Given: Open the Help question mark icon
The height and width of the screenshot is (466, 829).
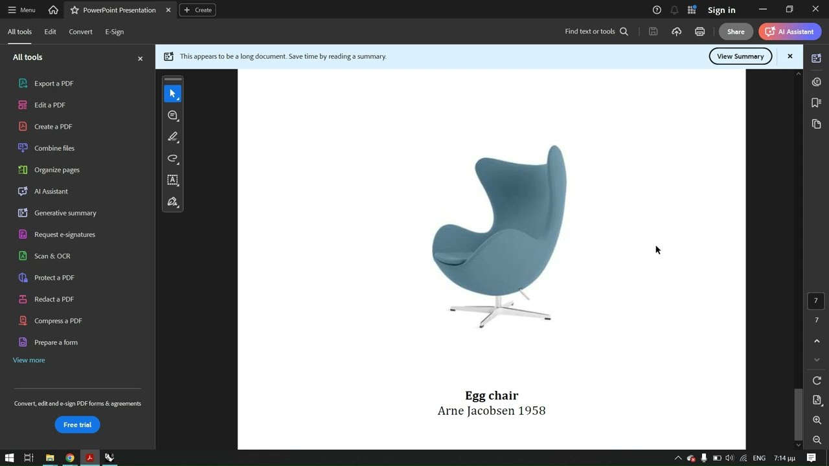Looking at the screenshot, I should click(x=657, y=10).
